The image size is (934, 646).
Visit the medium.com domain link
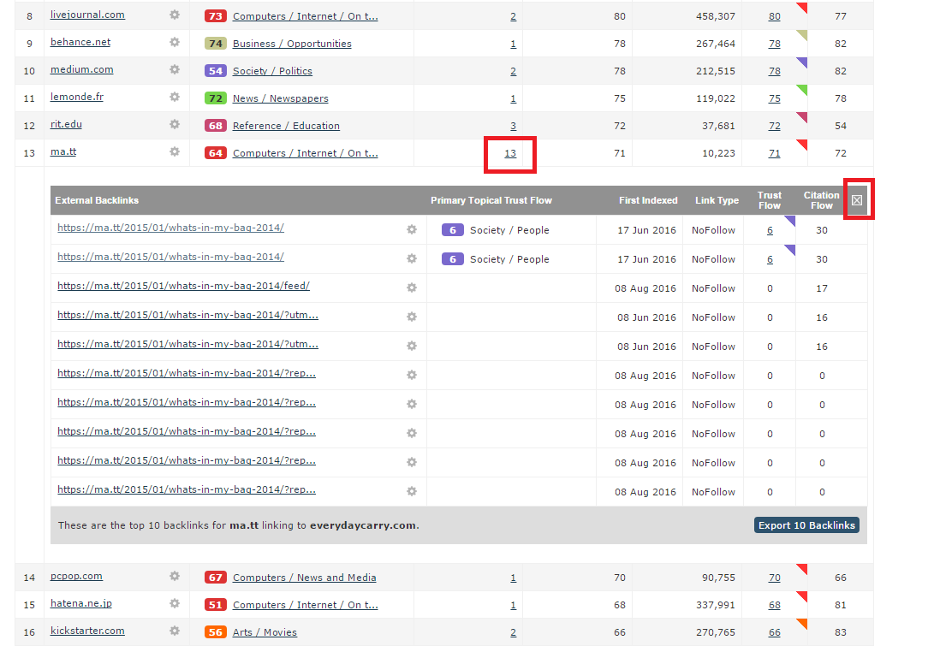tap(81, 69)
